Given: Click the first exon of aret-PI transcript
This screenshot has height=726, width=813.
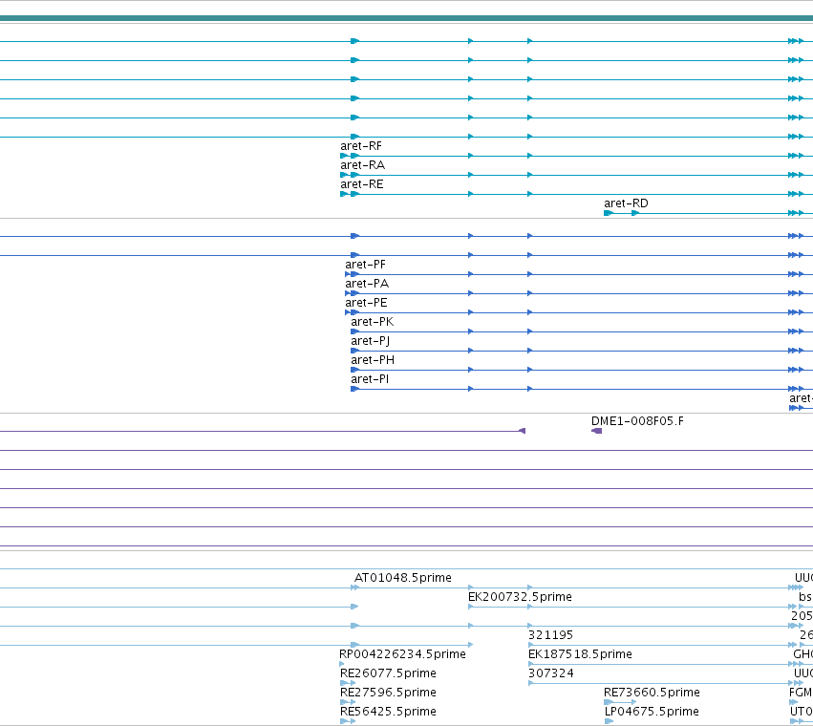Looking at the screenshot, I should [x=354, y=389].
